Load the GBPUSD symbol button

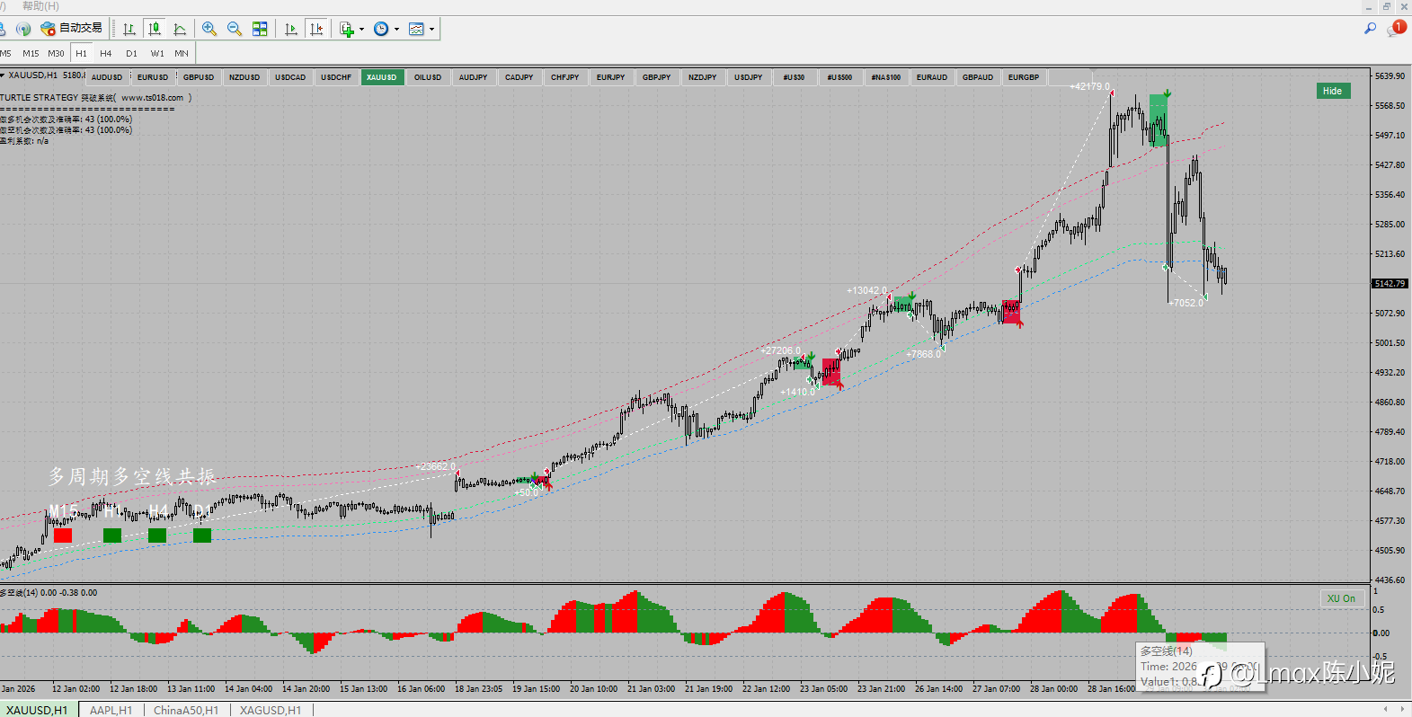(199, 77)
